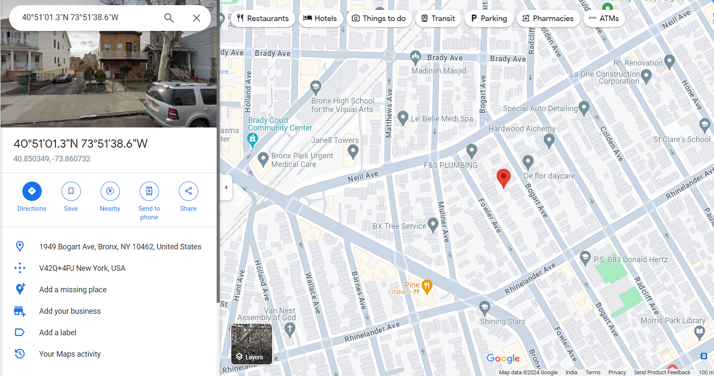Open the Privacy link
The image size is (714, 376).
pyautogui.click(x=617, y=373)
